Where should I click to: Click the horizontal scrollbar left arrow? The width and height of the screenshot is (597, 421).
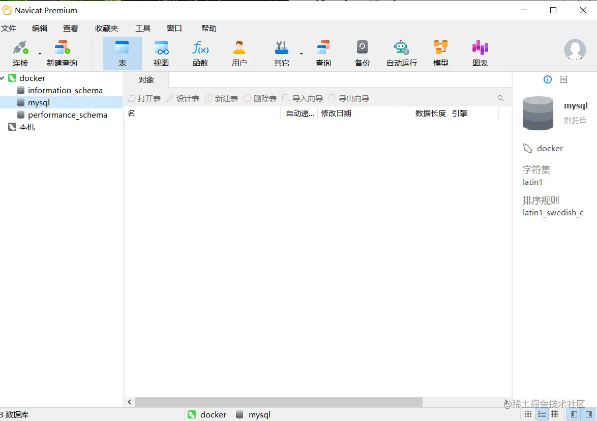point(130,402)
